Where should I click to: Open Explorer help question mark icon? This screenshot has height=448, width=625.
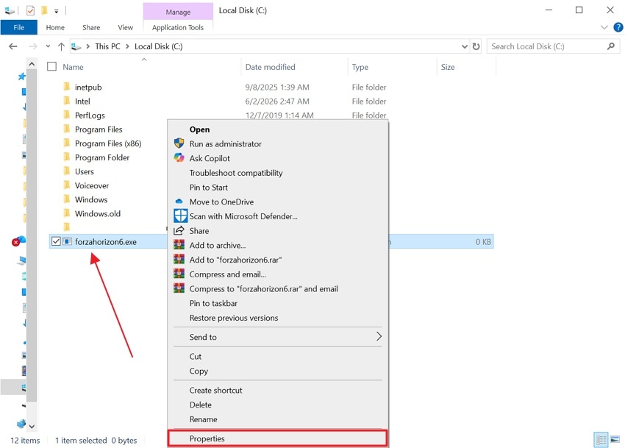[618, 27]
